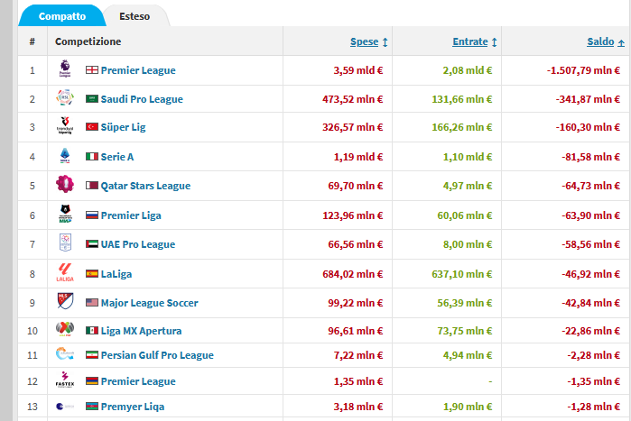Click the Spain flag icon

point(92,274)
